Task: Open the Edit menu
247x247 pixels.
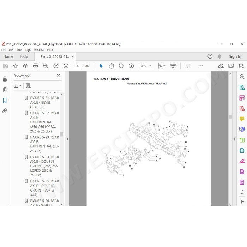Action: [x=11, y=50]
